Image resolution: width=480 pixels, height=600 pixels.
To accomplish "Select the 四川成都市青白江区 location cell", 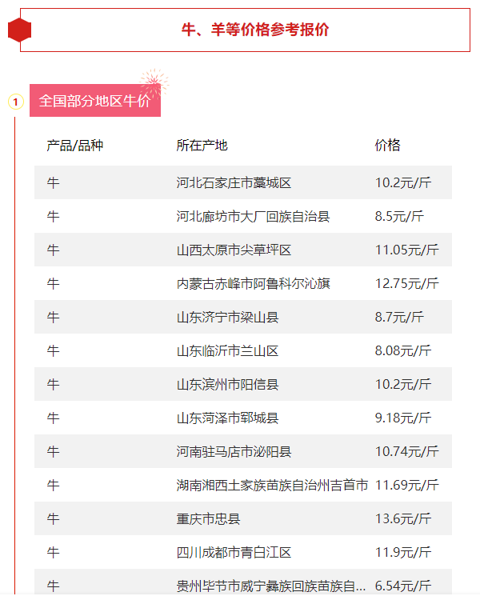I will click(x=234, y=553).
